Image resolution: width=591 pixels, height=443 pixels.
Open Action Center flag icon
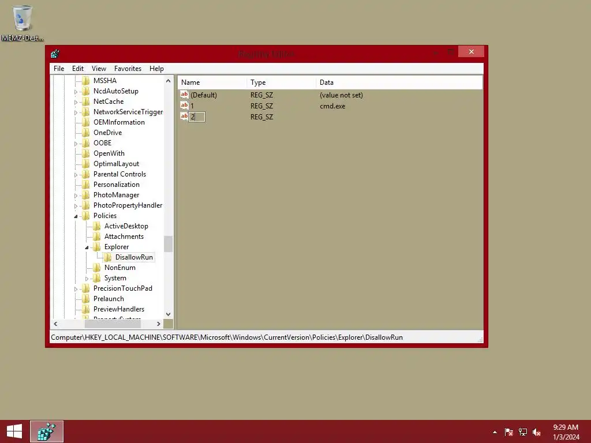pos(509,432)
